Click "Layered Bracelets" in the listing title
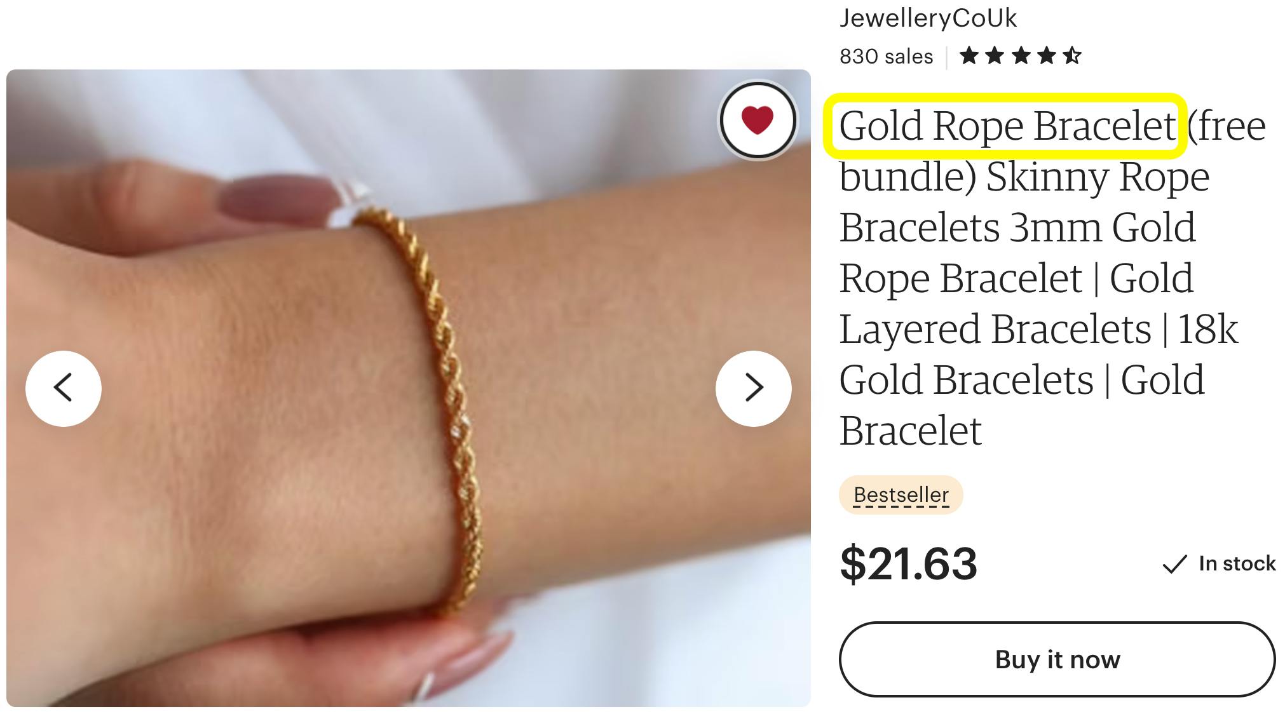1285x714 pixels. (995, 329)
